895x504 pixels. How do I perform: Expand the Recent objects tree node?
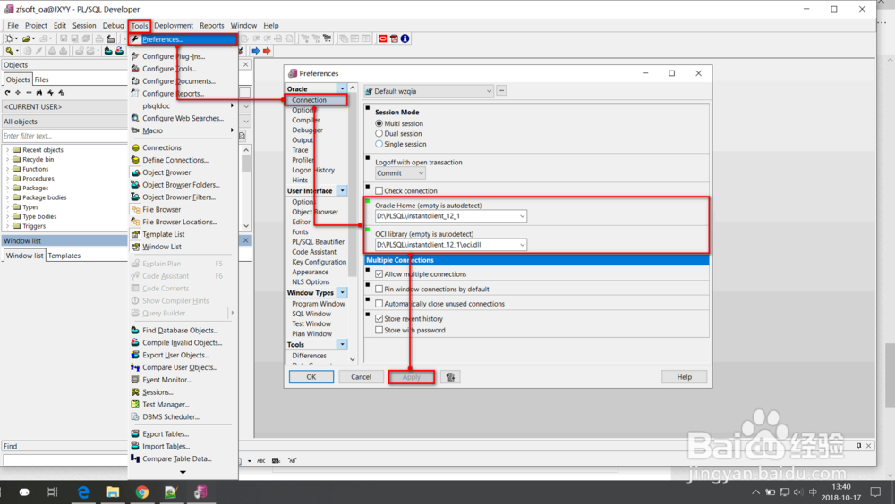(7, 150)
